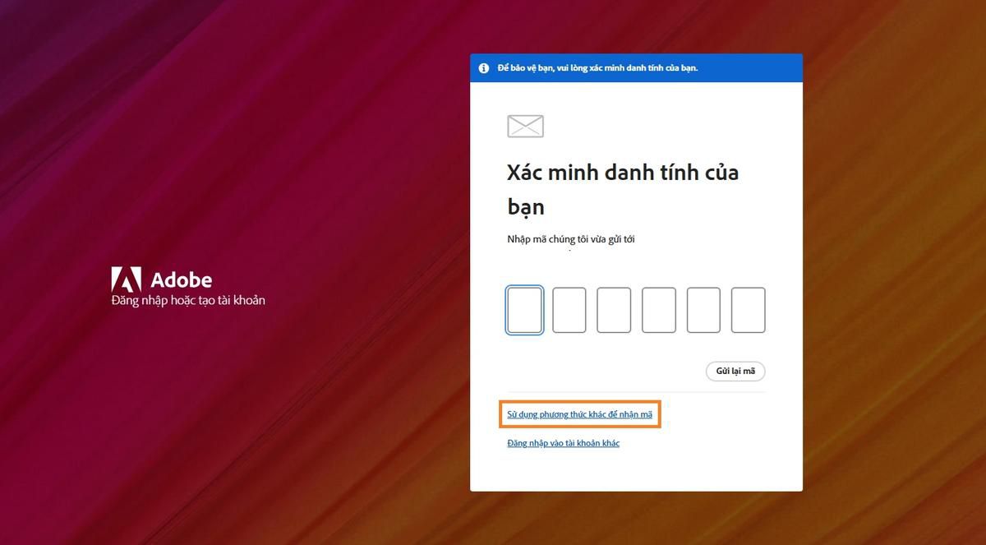The width and height of the screenshot is (986, 545).
Task: Click the 'Gửi lại mã' button
Action: [735, 371]
